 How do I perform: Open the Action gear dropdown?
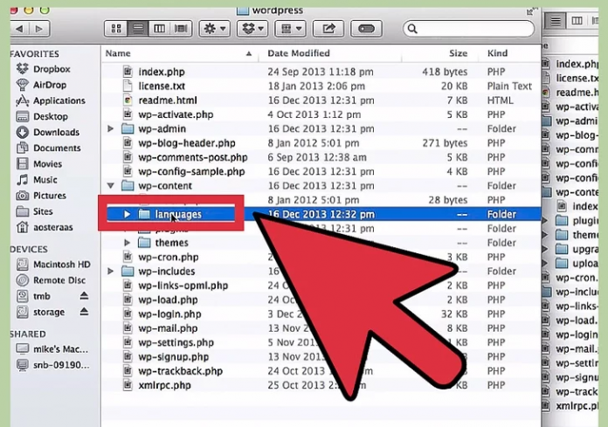pos(214,29)
